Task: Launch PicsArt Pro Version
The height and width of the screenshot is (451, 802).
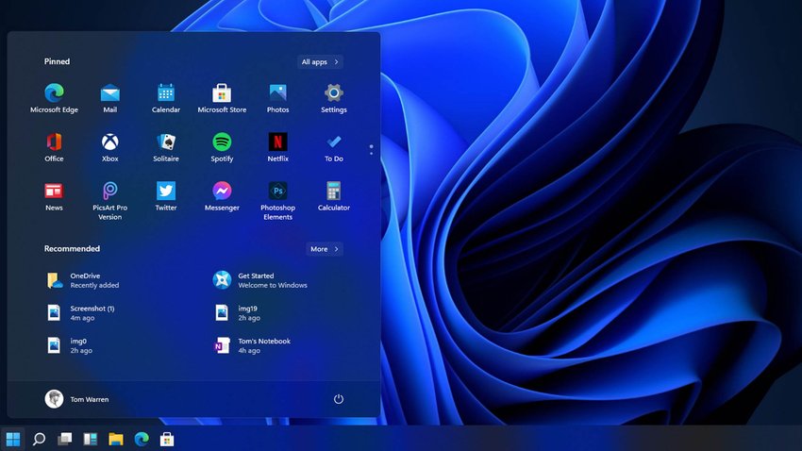Action: click(x=110, y=201)
